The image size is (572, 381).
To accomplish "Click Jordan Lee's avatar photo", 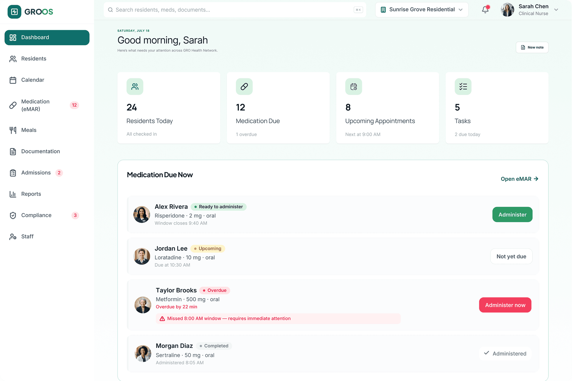I will click(x=142, y=256).
